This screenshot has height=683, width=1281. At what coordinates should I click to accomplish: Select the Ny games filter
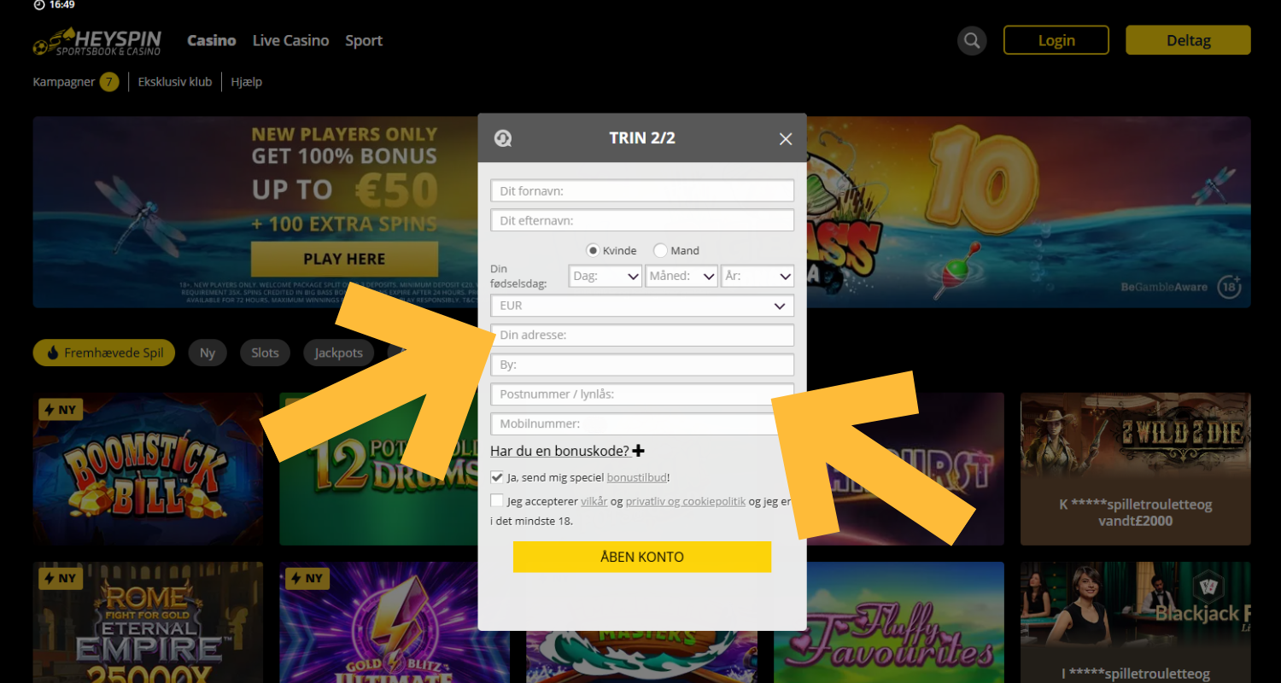[208, 353]
